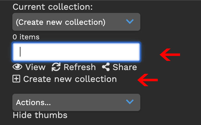Screen dimensions: 201x125
Task: Click the Current collection: heading
Action: [x=53, y=7]
